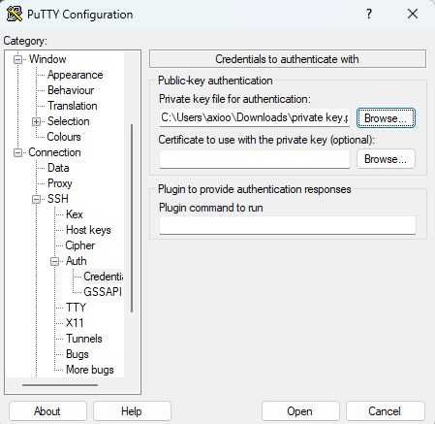Screen dimensions: 435x424
Task: Collapse the Auth tree node
Action: 55,261
